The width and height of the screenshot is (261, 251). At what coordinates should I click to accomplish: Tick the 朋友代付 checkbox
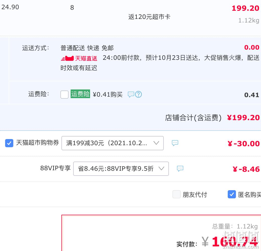177,194
